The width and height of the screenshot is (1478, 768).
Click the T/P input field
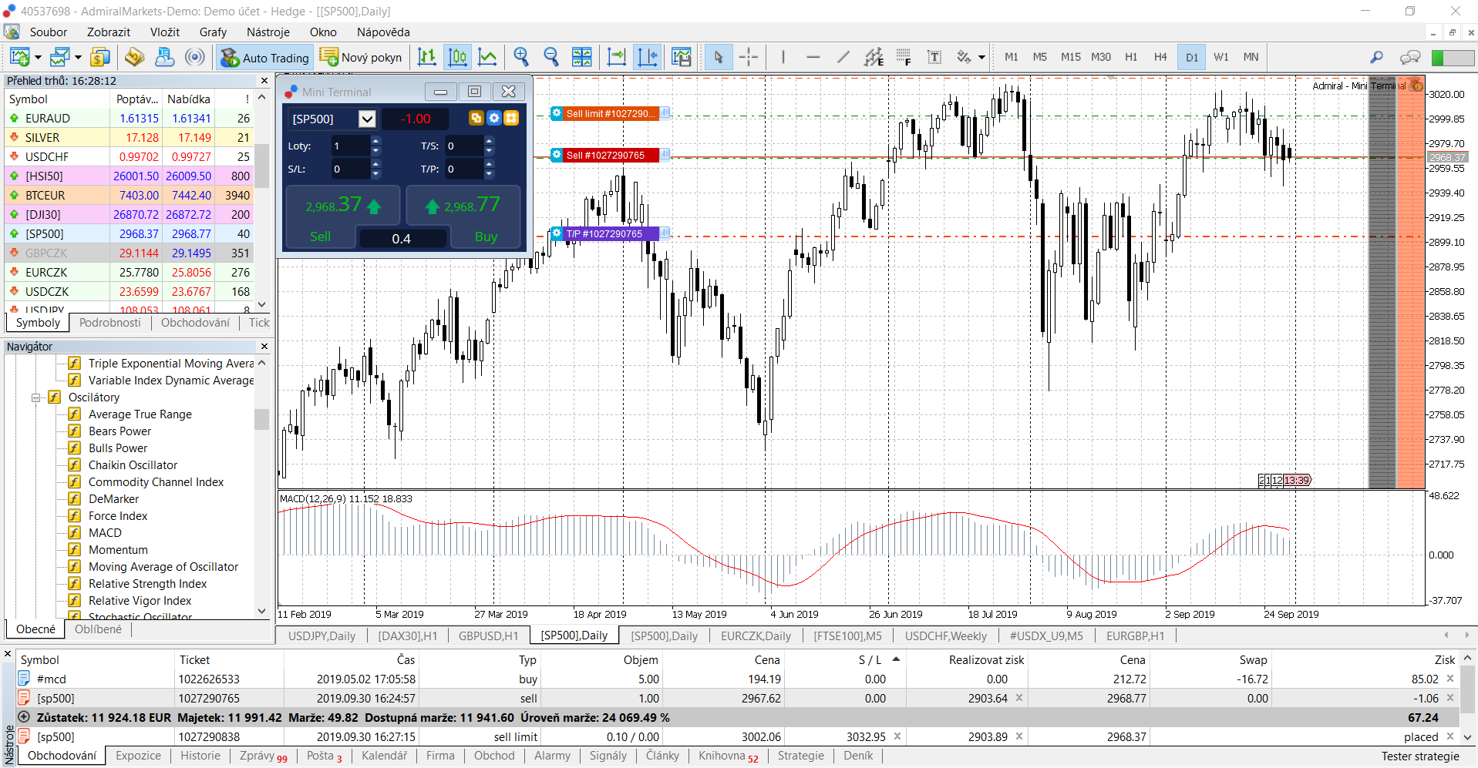[464, 169]
